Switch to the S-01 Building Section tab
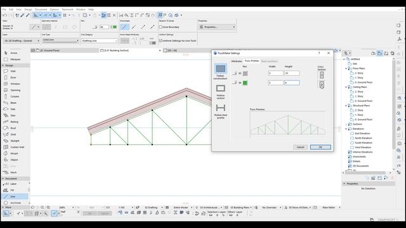This screenshot has height=228, width=406. [x=116, y=51]
